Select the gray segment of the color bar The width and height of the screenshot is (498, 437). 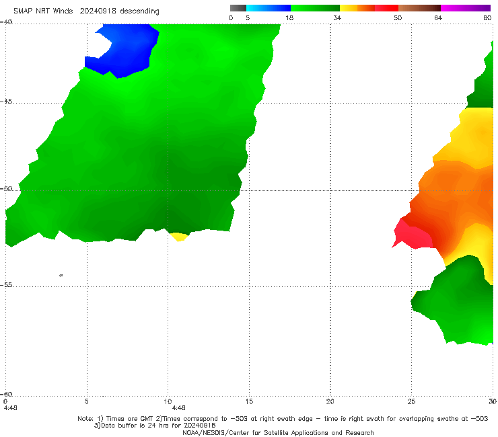tap(238, 8)
